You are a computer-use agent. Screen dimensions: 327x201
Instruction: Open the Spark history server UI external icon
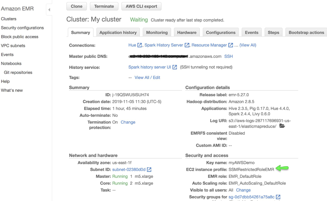pyautogui.click(x=174, y=67)
